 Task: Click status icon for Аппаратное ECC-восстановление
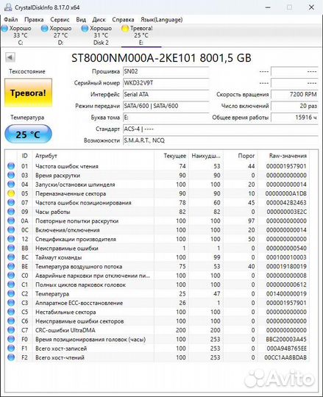11,303
